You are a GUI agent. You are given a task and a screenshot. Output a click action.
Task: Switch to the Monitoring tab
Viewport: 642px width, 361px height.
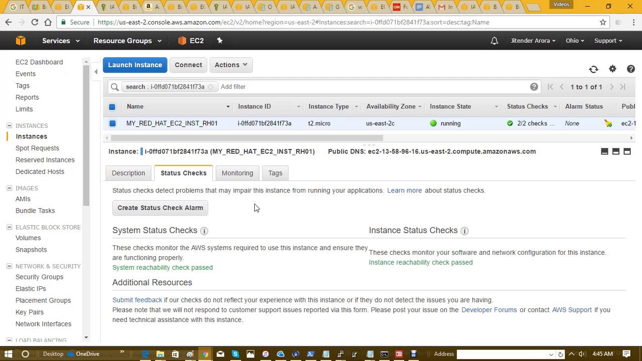237,173
